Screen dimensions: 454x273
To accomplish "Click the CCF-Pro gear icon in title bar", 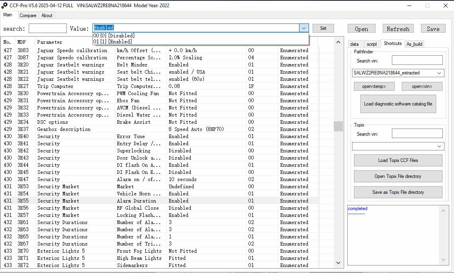I will pos(4,5).
